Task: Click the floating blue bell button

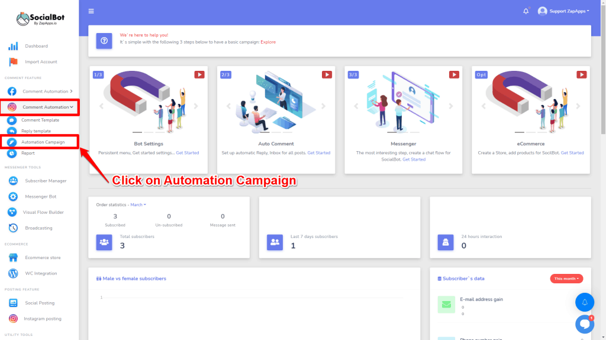Action: [585, 302]
